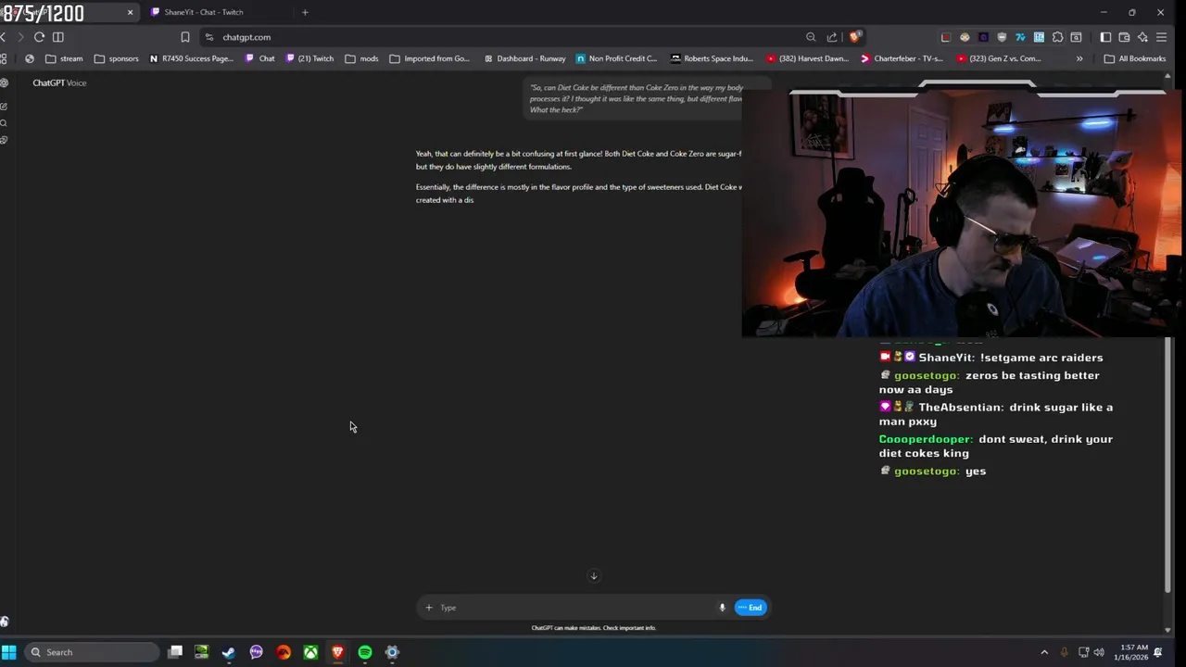Open the sponsors bookmarks folder
The image size is (1186, 667).
(116, 58)
